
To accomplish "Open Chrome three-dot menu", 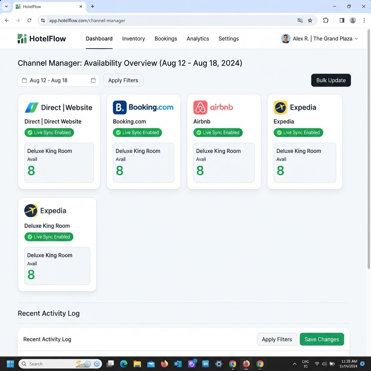I will click(364, 20).
